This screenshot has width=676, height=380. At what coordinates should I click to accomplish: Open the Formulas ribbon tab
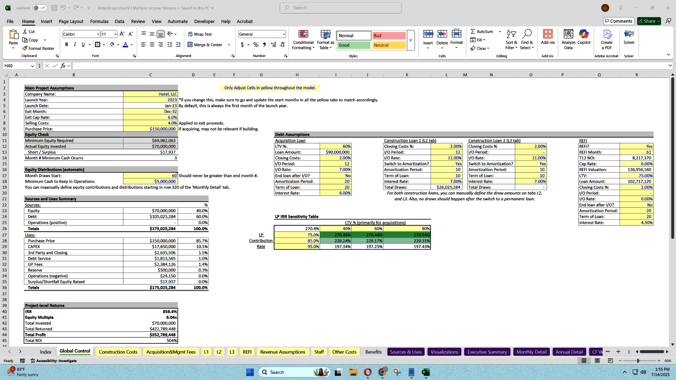tap(99, 21)
